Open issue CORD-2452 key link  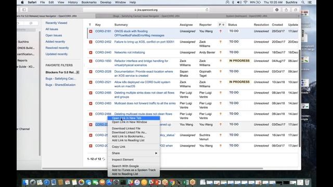pyautogui.click(x=103, y=42)
